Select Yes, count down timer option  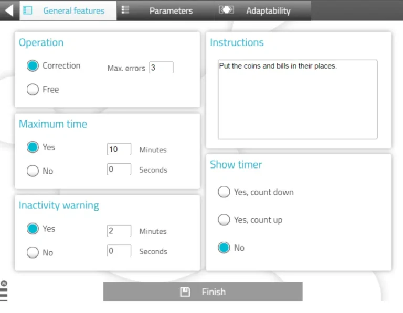pyautogui.click(x=224, y=192)
